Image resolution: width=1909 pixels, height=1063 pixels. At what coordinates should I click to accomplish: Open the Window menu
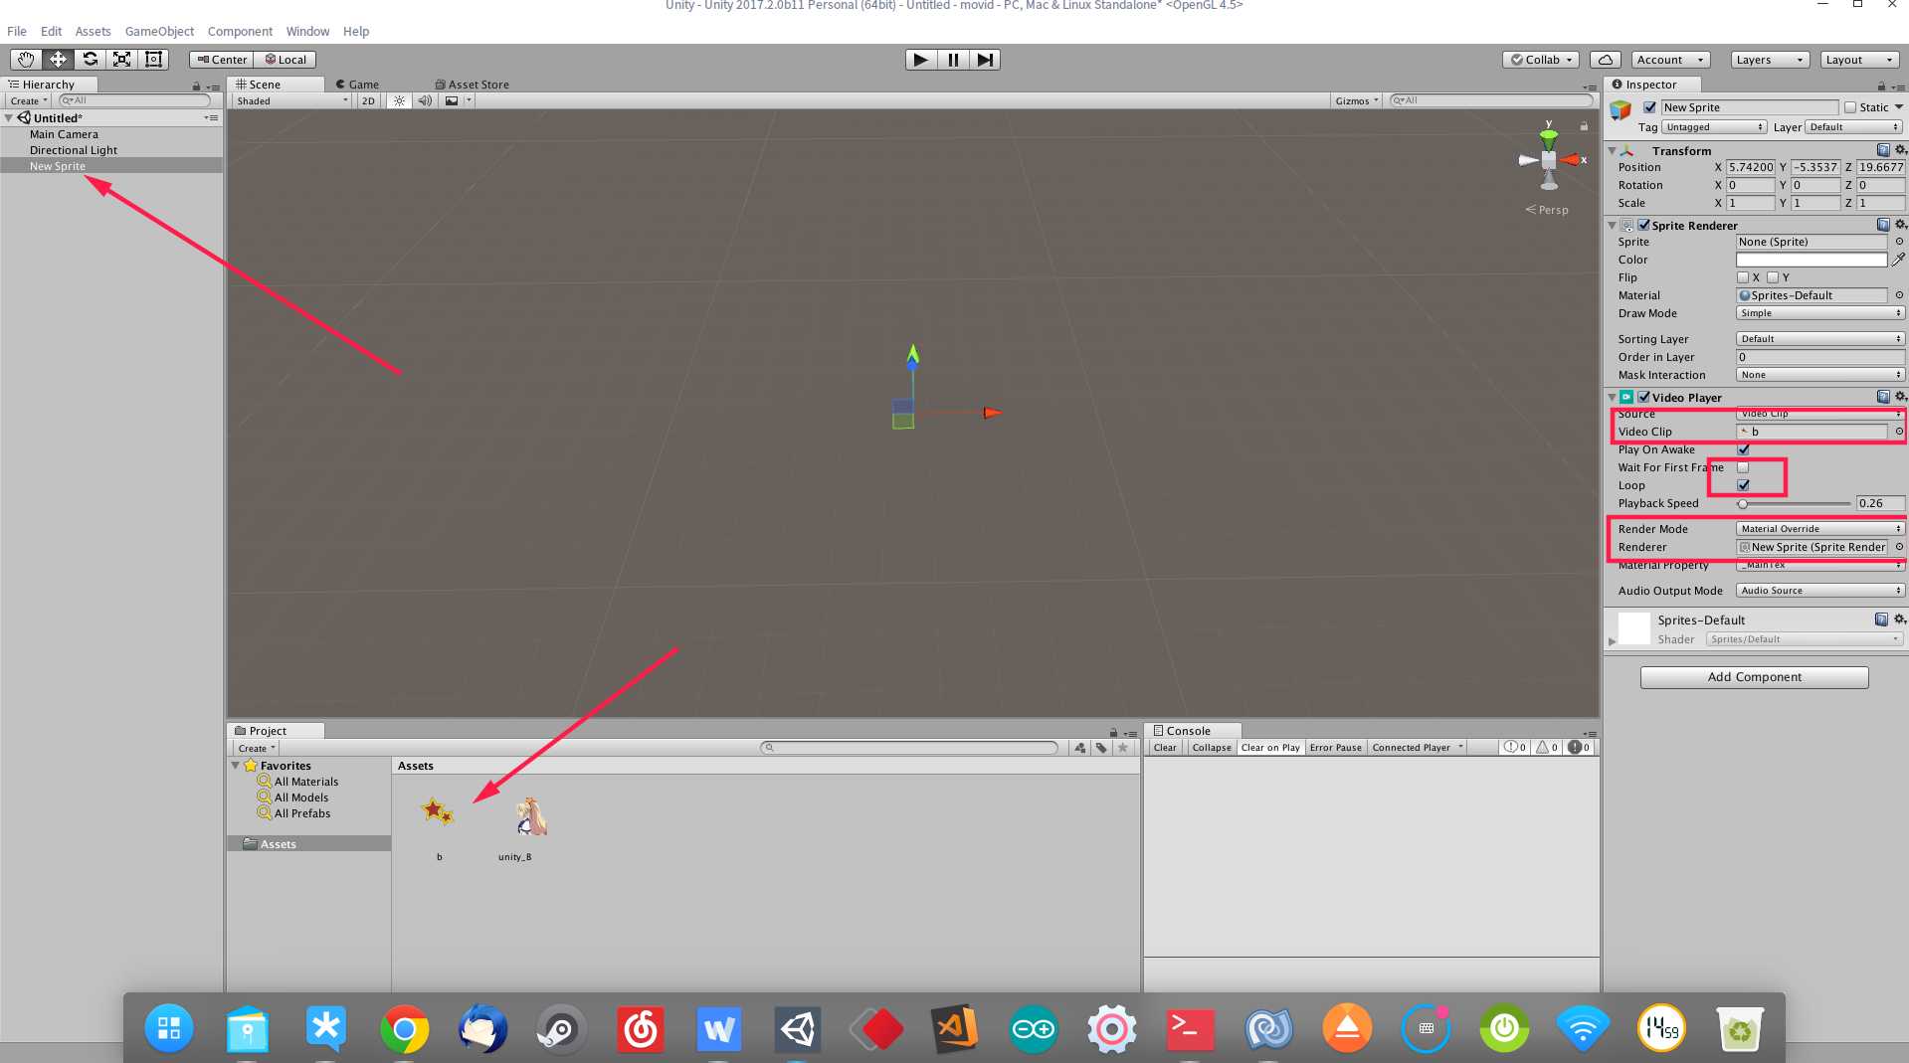[307, 31]
